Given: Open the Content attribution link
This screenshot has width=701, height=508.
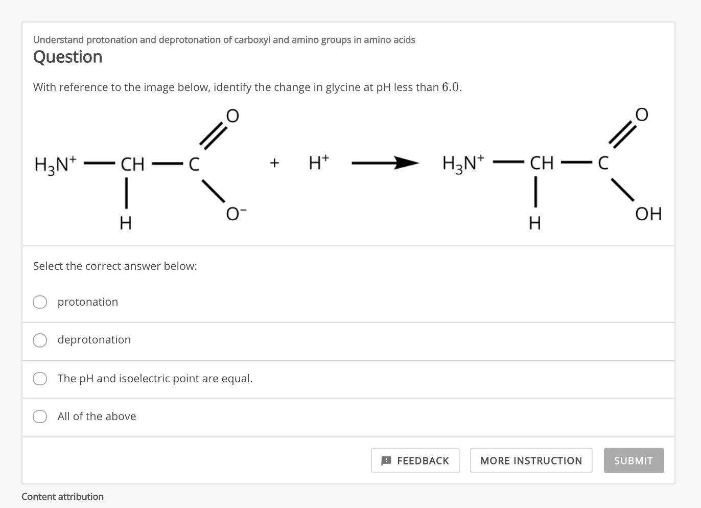Looking at the screenshot, I should [x=62, y=496].
